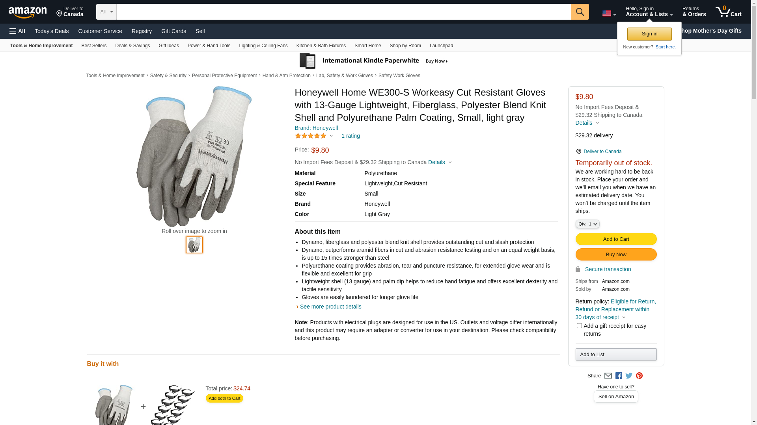This screenshot has height=425, width=757.
Task: Check the gift receipt checkbox
Action: pos(579,326)
